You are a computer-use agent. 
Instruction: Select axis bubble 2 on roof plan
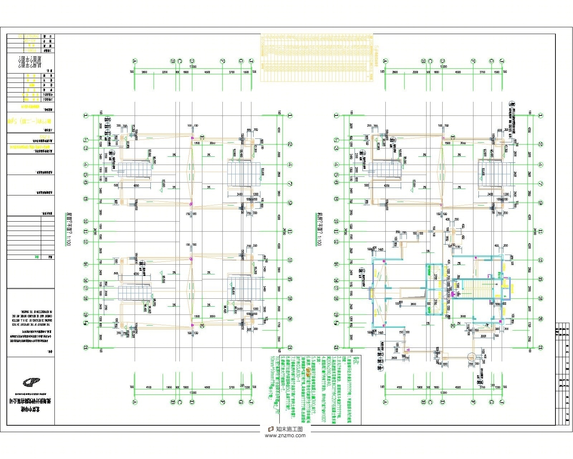290,144
